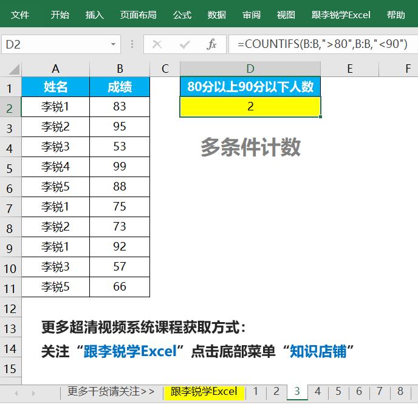Click the cancel X icon in formula bar
The image size is (418, 404).
[x=157, y=44]
